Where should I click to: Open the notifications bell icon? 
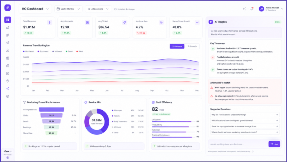tap(252, 9)
